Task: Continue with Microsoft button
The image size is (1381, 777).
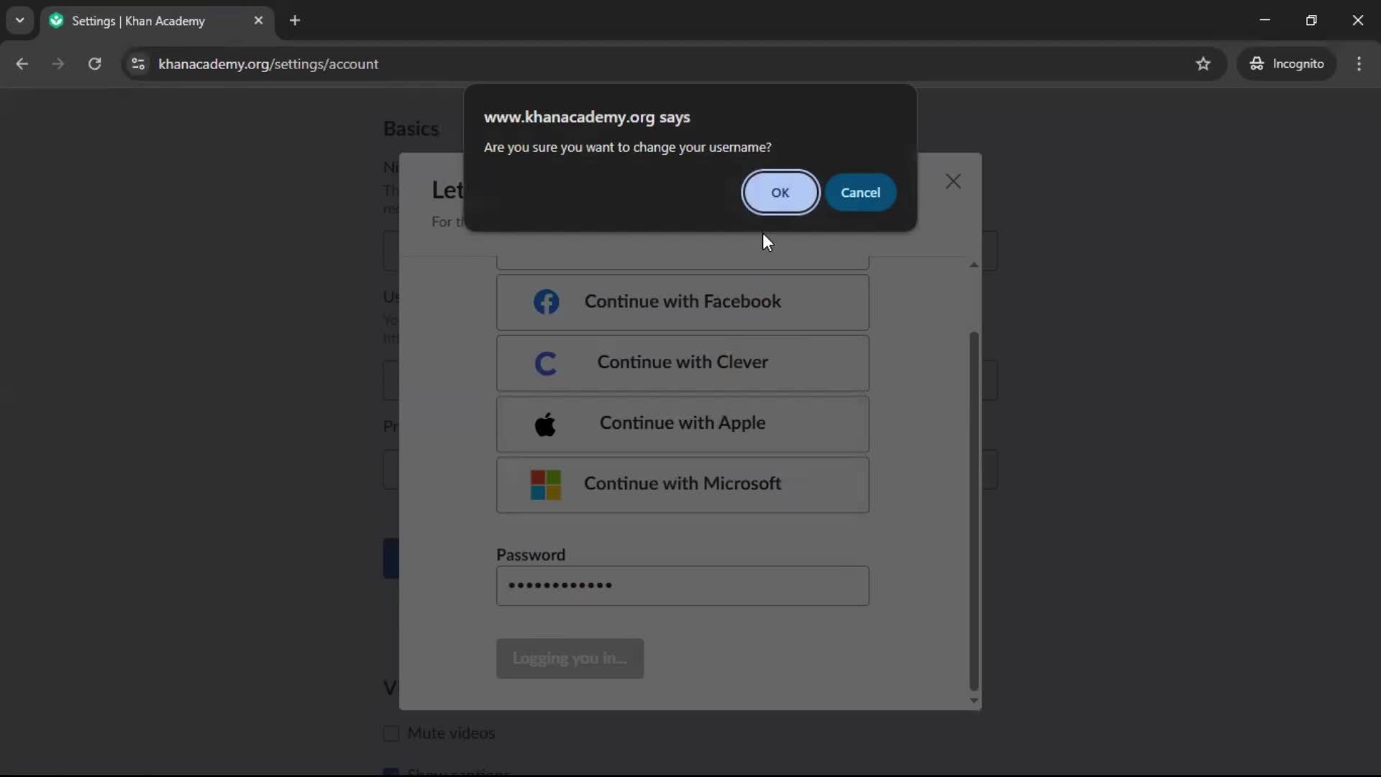Action: click(x=683, y=485)
